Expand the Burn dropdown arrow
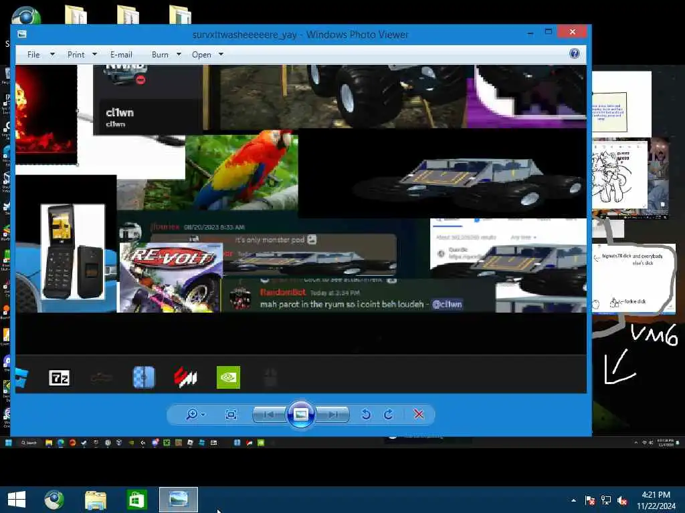This screenshot has width=685, height=513. (179, 55)
